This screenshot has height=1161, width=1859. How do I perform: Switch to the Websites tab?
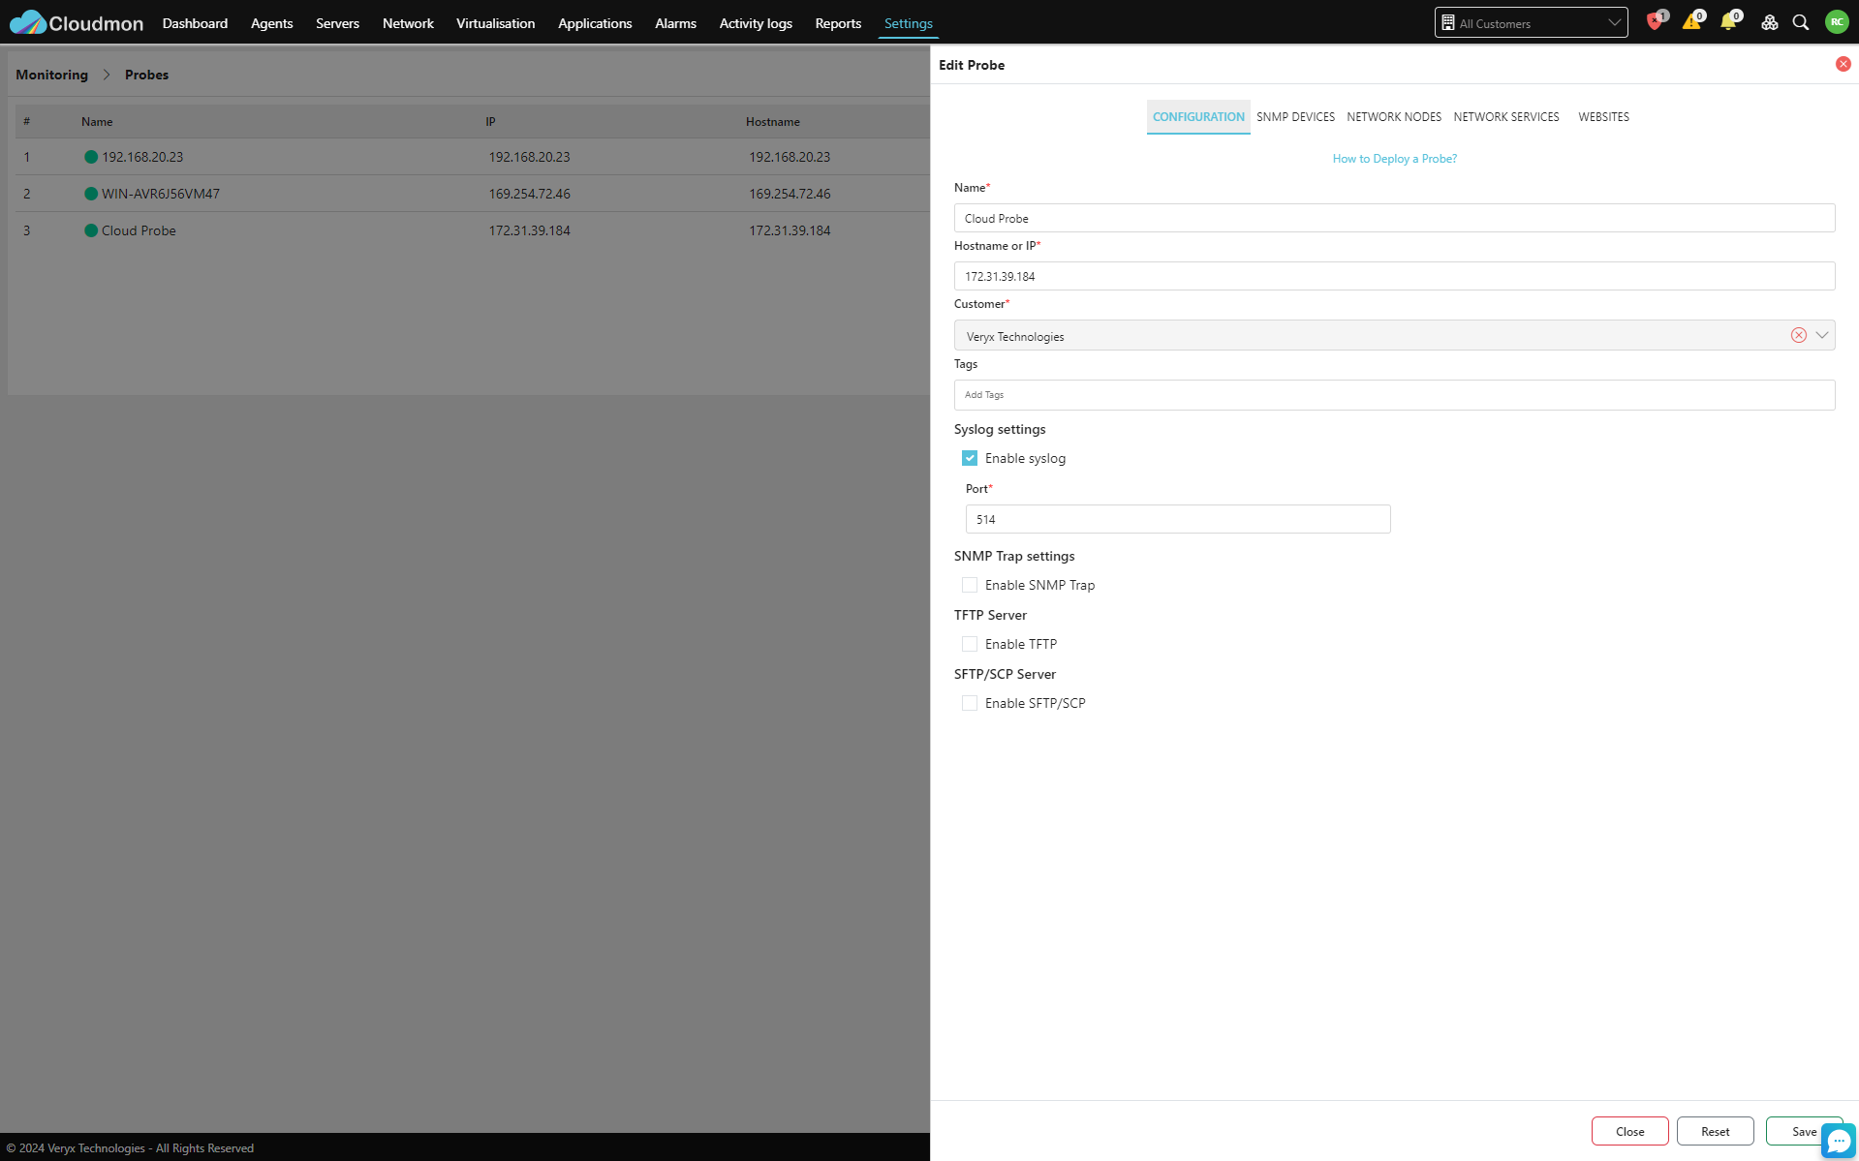[1603, 116]
